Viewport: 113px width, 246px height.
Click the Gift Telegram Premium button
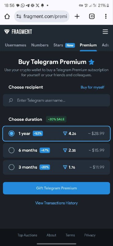point(56,188)
